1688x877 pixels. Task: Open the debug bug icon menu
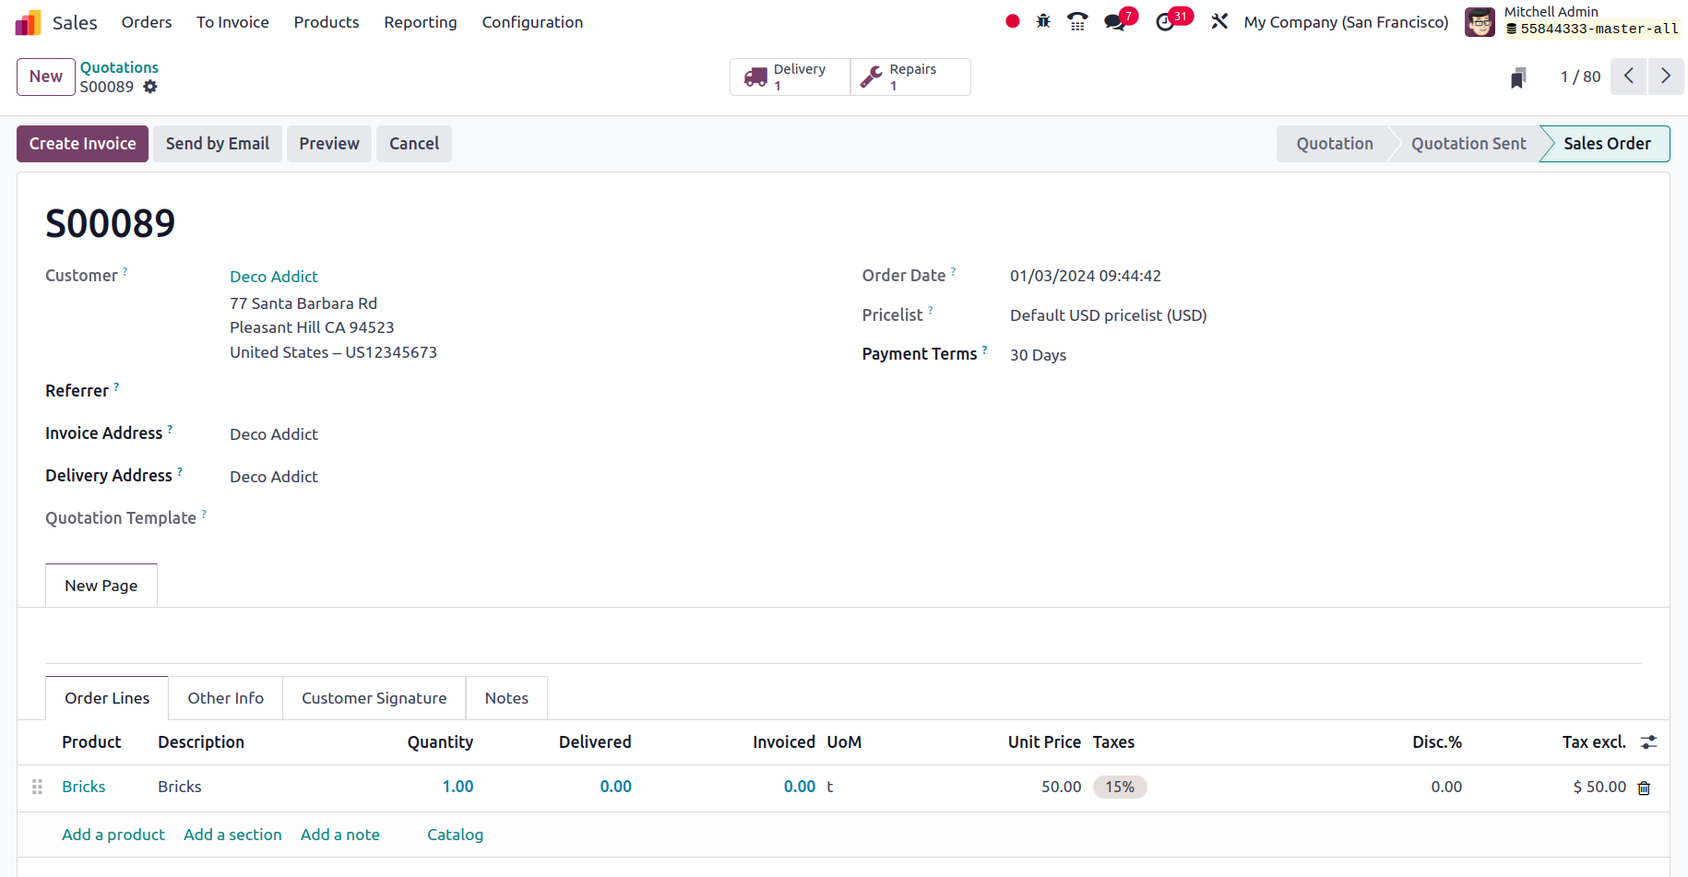click(x=1043, y=21)
